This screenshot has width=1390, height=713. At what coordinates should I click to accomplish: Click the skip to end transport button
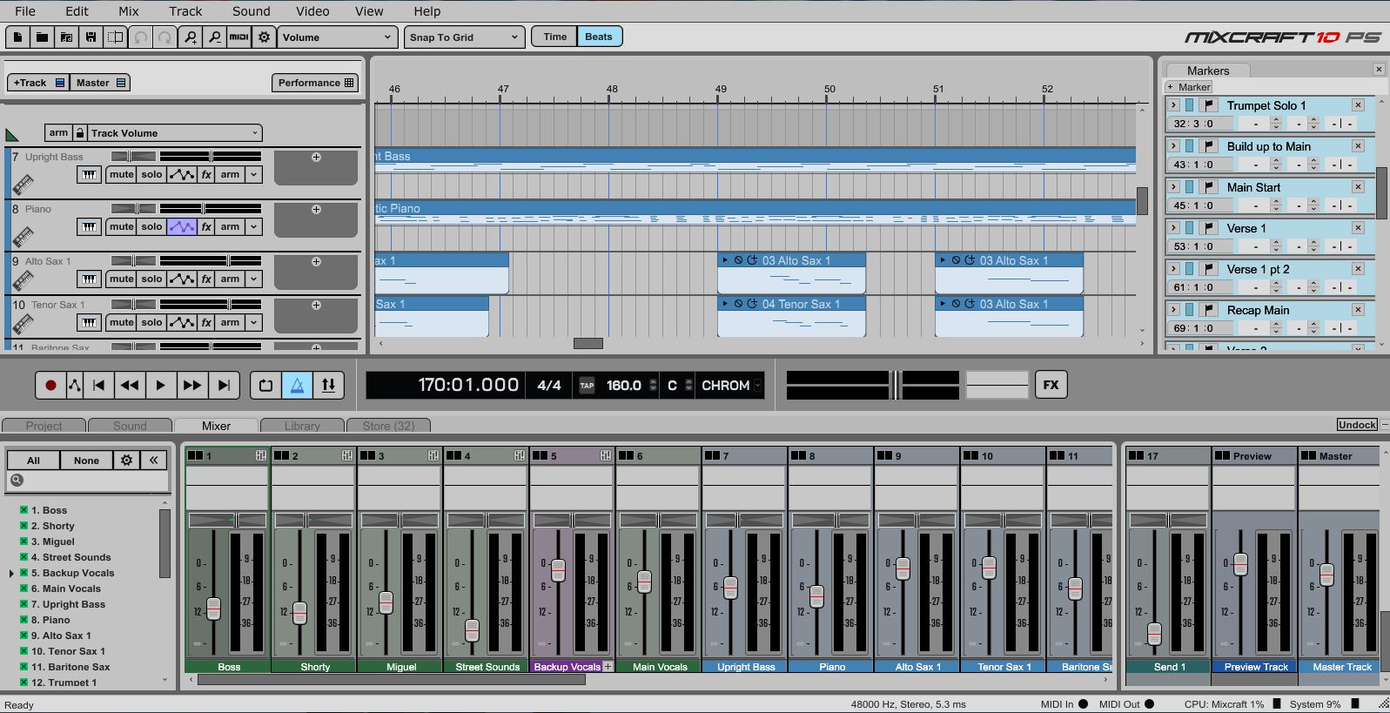(x=223, y=385)
